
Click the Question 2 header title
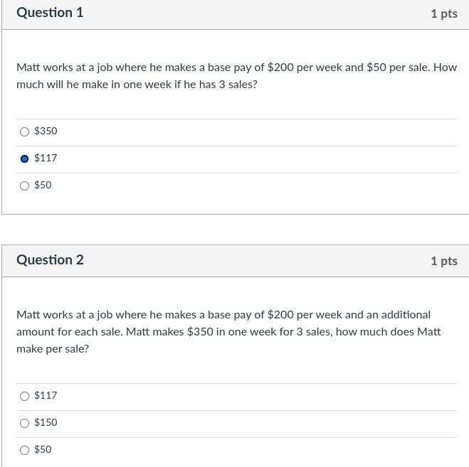pos(50,260)
